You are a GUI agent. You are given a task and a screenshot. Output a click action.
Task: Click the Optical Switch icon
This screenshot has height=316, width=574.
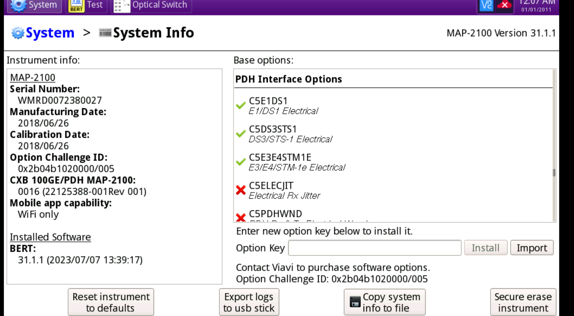122,6
